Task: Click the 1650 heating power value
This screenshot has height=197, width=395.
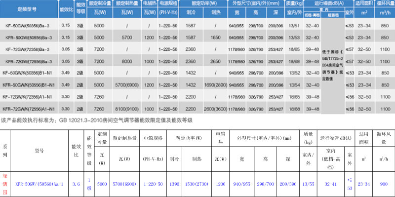Action: click(215, 38)
